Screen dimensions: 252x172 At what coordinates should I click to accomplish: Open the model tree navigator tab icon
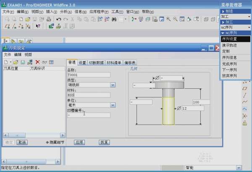point(5,41)
